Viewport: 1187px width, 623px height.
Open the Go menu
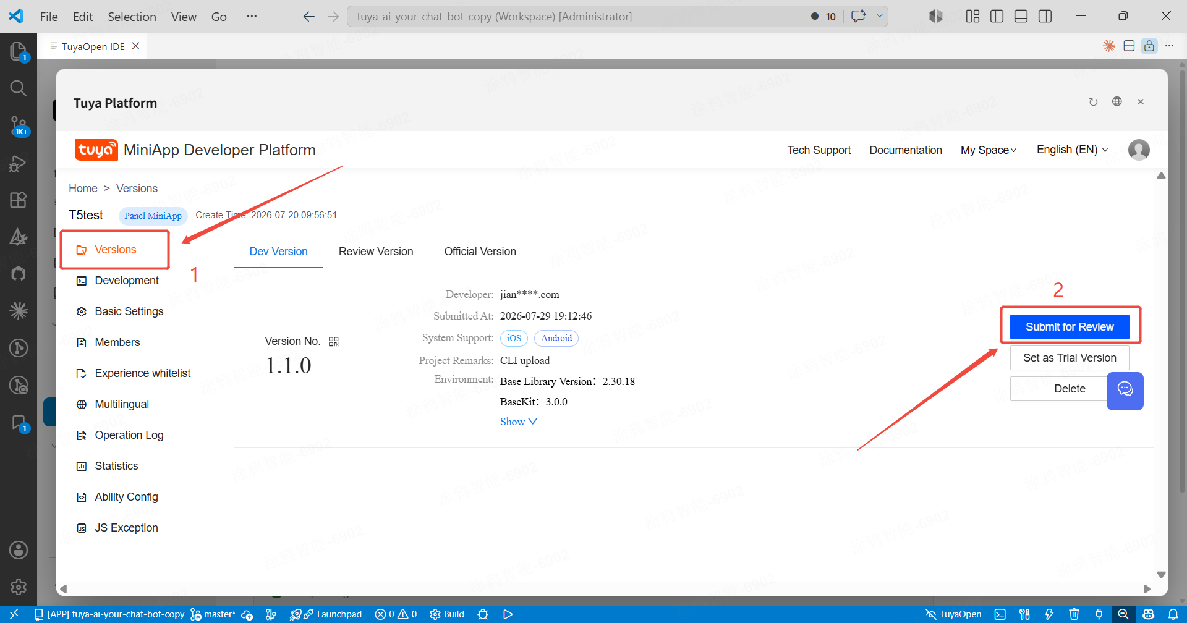(219, 16)
